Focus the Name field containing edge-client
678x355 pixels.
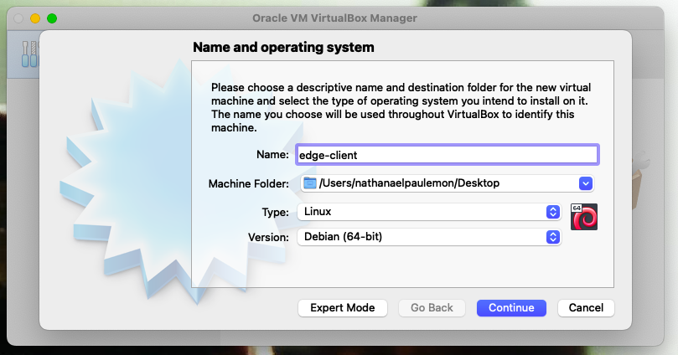pyautogui.click(x=448, y=155)
